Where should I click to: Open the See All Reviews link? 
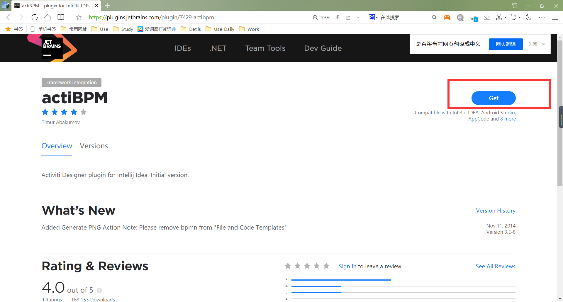click(x=496, y=266)
